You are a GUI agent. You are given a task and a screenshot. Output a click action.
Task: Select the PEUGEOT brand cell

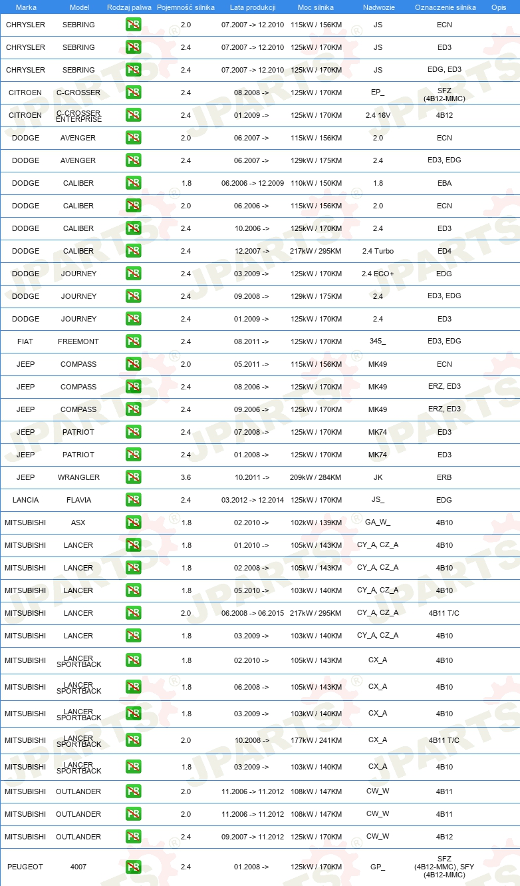[x=25, y=867]
